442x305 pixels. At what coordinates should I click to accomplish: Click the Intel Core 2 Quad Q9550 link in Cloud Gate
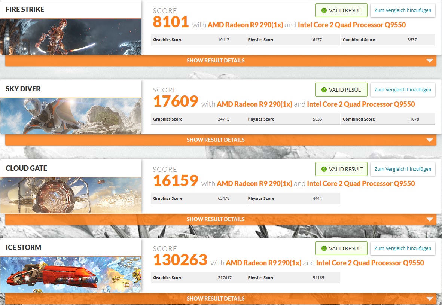point(361,183)
